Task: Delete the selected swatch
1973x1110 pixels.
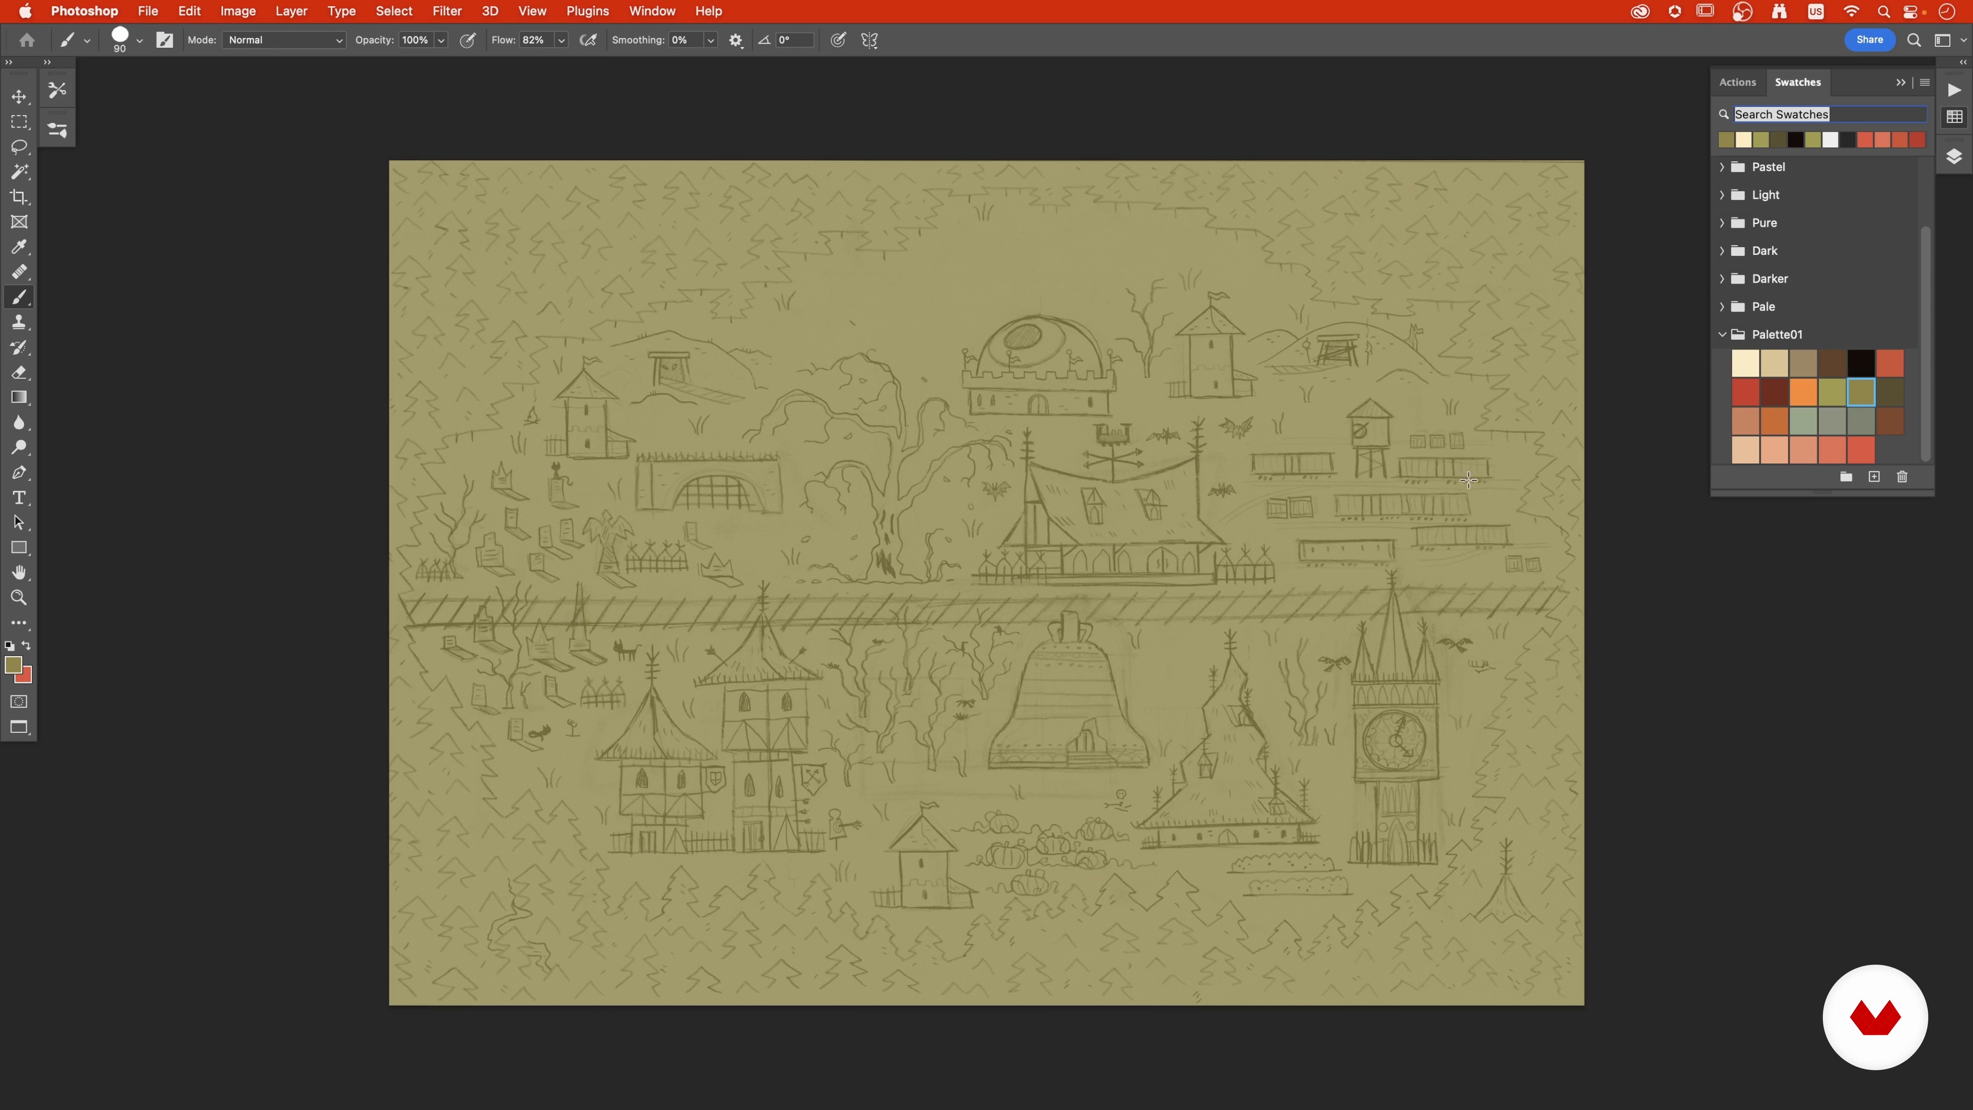Action: pyautogui.click(x=1902, y=476)
